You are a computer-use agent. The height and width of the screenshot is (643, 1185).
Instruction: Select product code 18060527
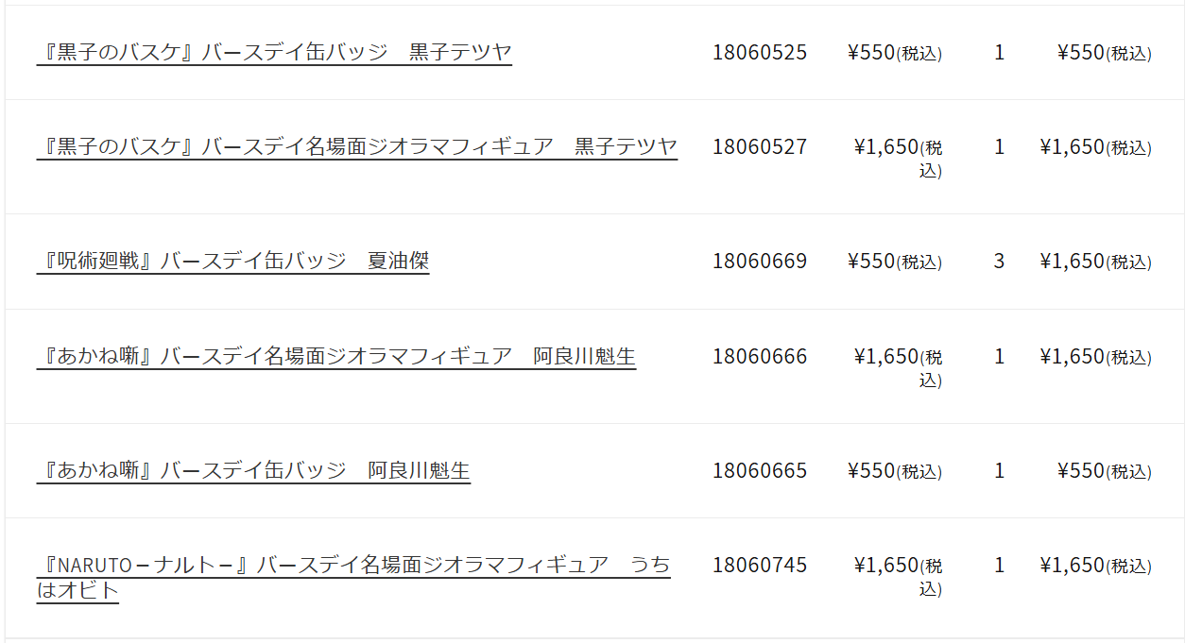pyautogui.click(x=760, y=146)
